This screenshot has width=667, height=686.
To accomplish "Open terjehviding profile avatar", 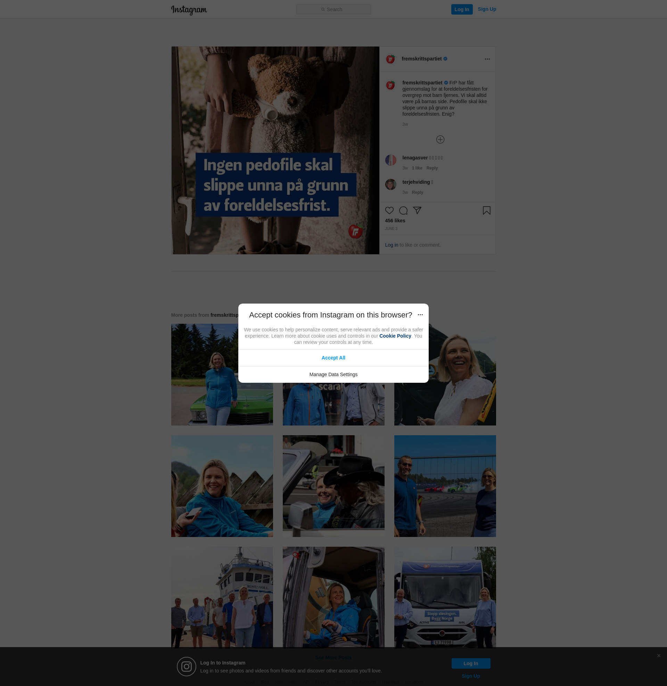I will (x=390, y=184).
